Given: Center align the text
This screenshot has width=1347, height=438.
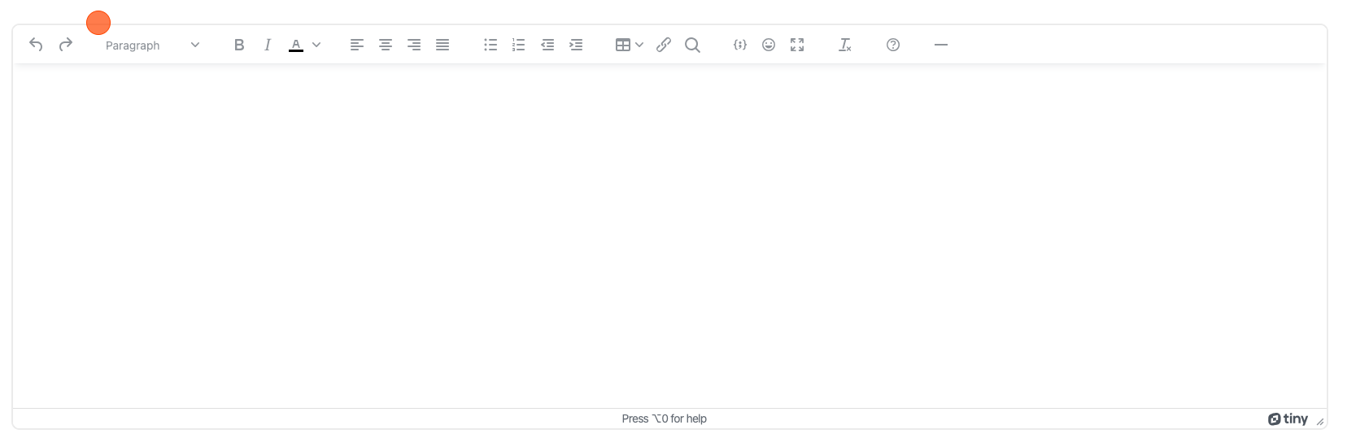Looking at the screenshot, I should point(386,46).
